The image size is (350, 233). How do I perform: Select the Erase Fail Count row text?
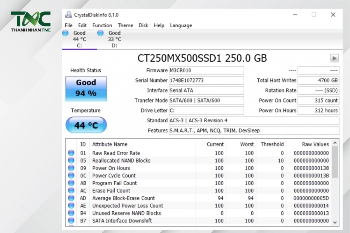(x=111, y=191)
